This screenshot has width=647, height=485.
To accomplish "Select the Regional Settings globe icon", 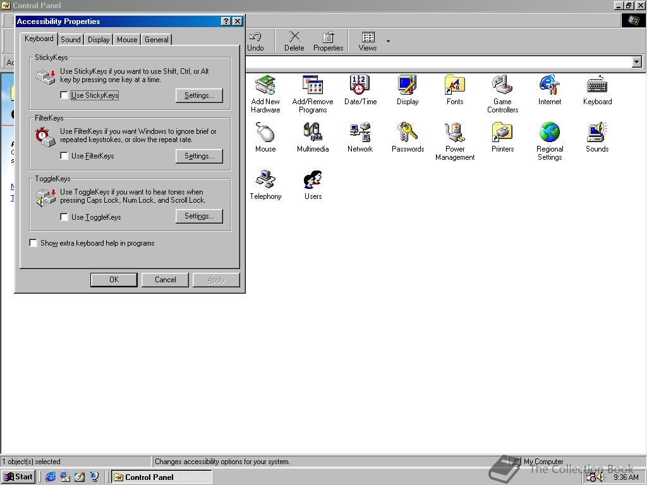I will (x=550, y=141).
